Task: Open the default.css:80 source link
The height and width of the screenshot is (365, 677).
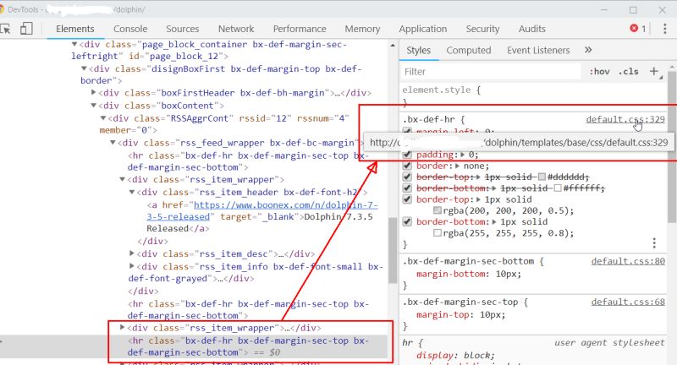Action: coord(628,261)
